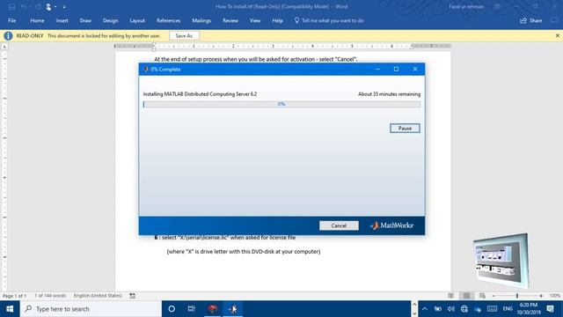The height and width of the screenshot is (317, 563).
Task: Click the read-only info icon in message bar
Action: point(8,36)
